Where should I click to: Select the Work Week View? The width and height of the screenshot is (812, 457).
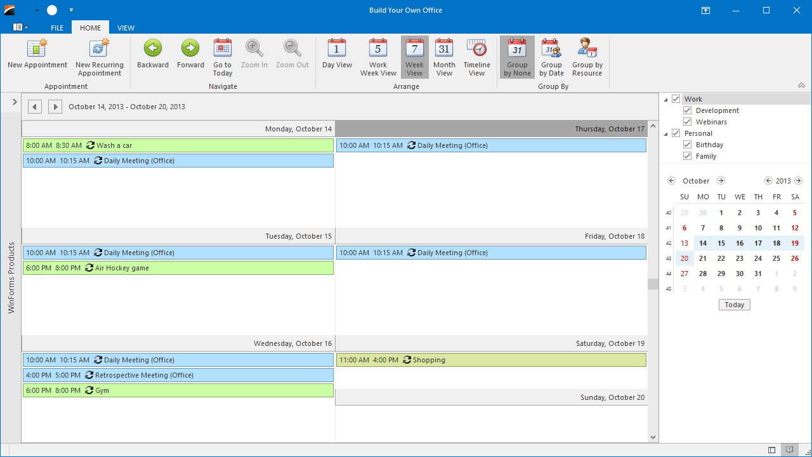click(x=378, y=49)
